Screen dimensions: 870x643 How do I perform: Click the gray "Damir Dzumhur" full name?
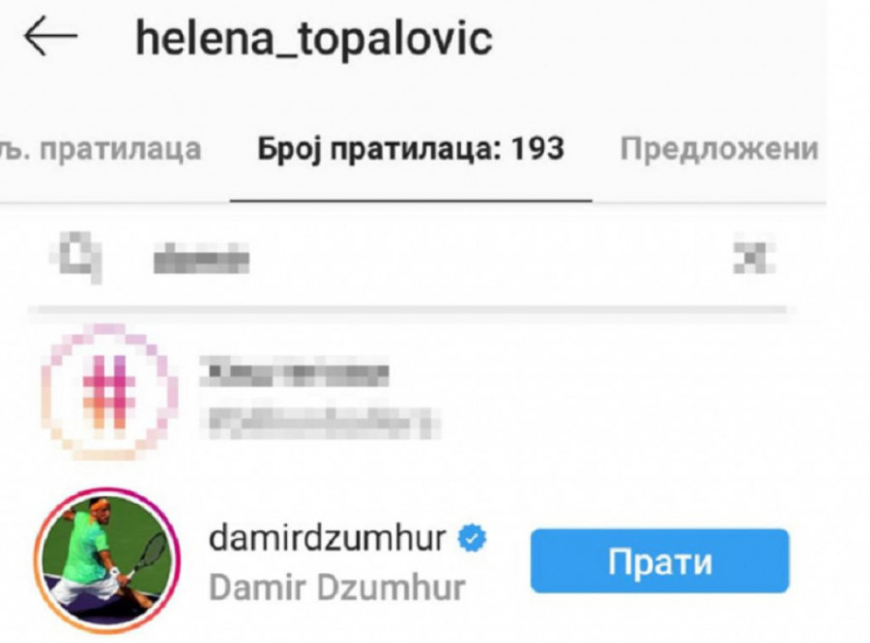coord(336,588)
